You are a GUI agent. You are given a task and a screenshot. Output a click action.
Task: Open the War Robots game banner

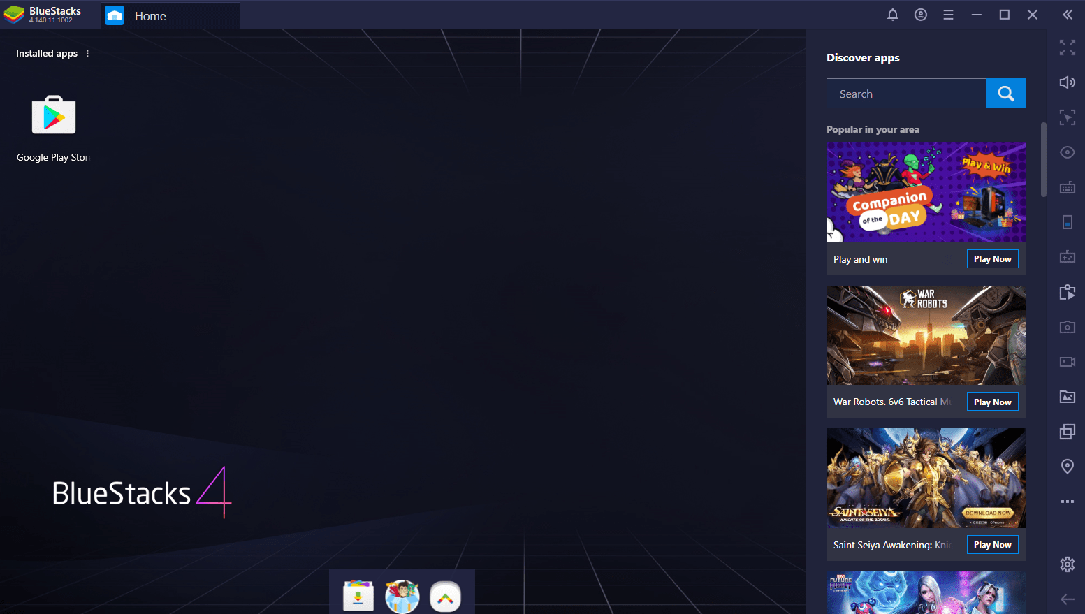coord(926,335)
